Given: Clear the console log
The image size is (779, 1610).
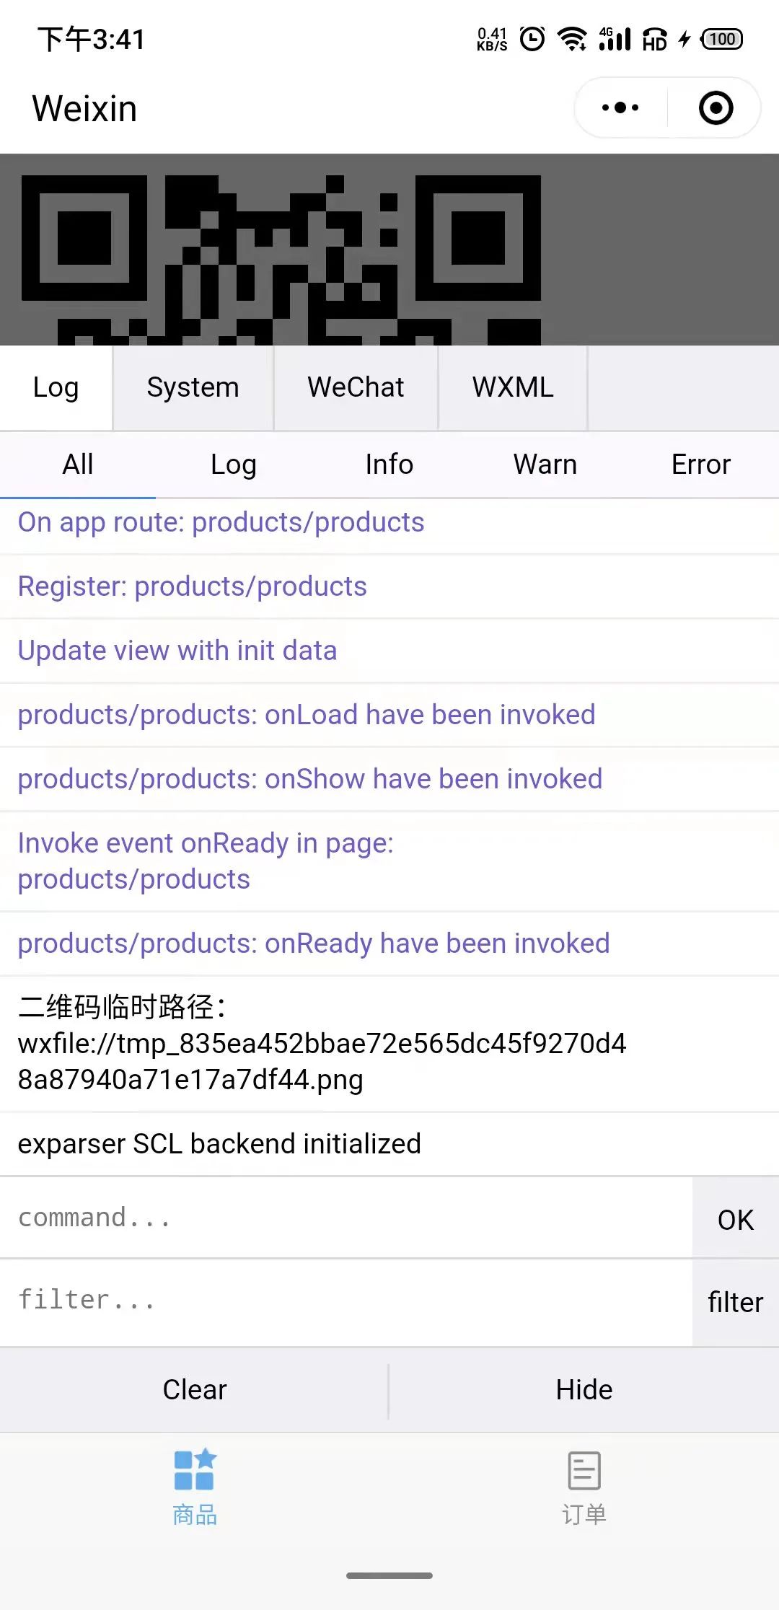Looking at the screenshot, I should tap(194, 1390).
